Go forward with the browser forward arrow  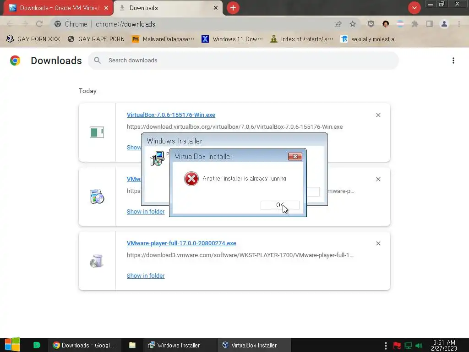[25, 24]
